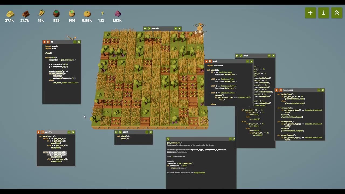The height and width of the screenshot is (194, 345).
Task: Follow the Polyculture link
Action: tap(199, 172)
